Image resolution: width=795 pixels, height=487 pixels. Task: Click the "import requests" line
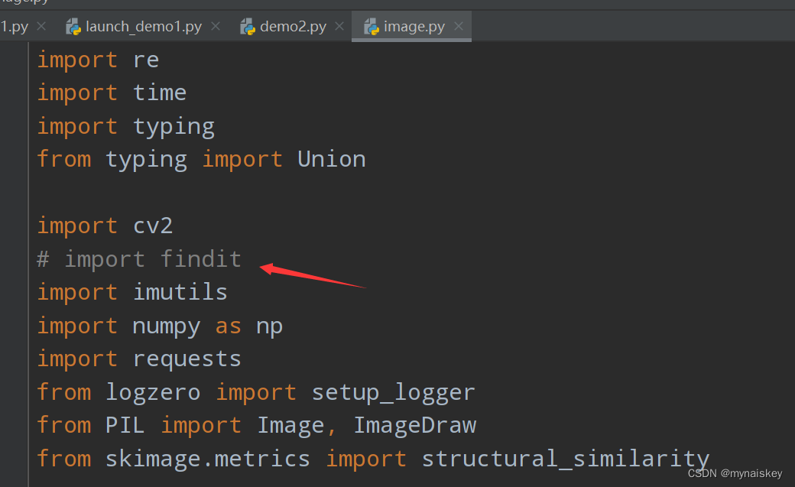139,359
